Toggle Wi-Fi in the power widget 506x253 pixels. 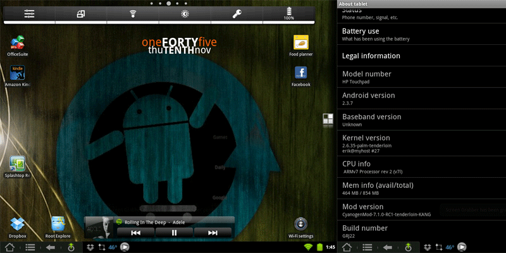(133, 14)
